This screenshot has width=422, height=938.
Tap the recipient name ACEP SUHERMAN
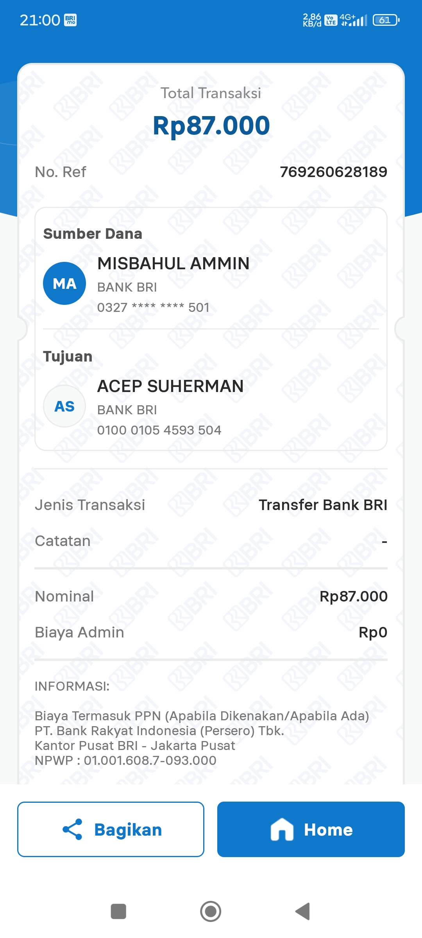pos(170,386)
